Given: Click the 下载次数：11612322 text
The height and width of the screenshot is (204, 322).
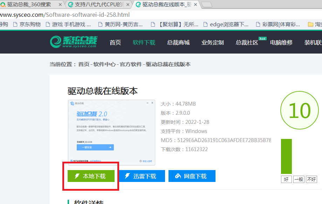Looking at the screenshot, I should pyautogui.click(x=184, y=149).
